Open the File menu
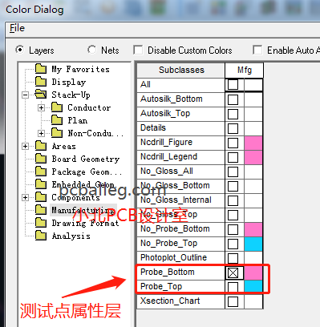320x327 pixels. click(x=17, y=28)
